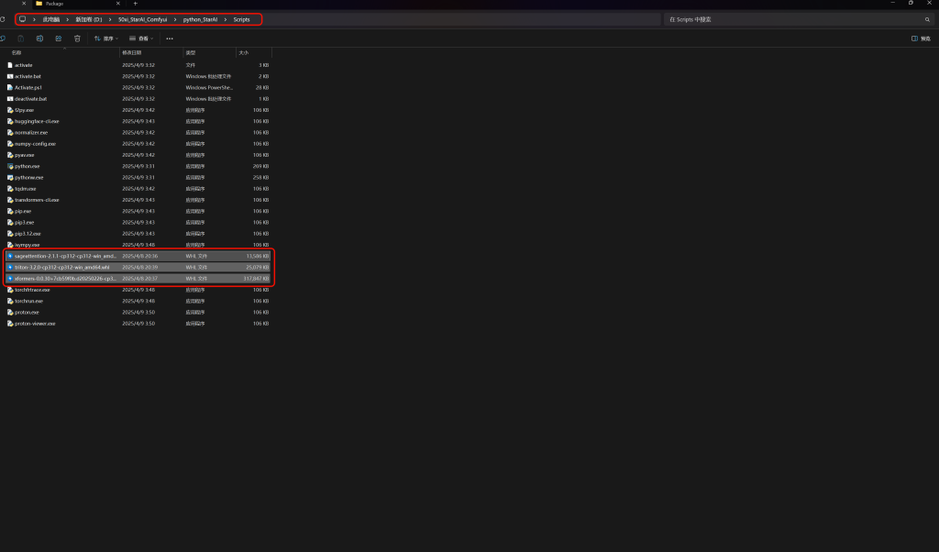Select the Activate.ps1 file
This screenshot has height=552, width=939.
(x=28, y=87)
